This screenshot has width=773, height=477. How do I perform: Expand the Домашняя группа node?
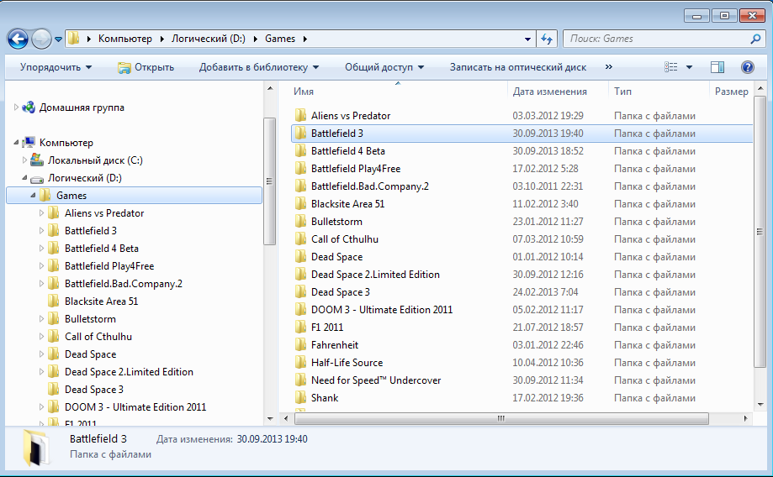point(16,107)
